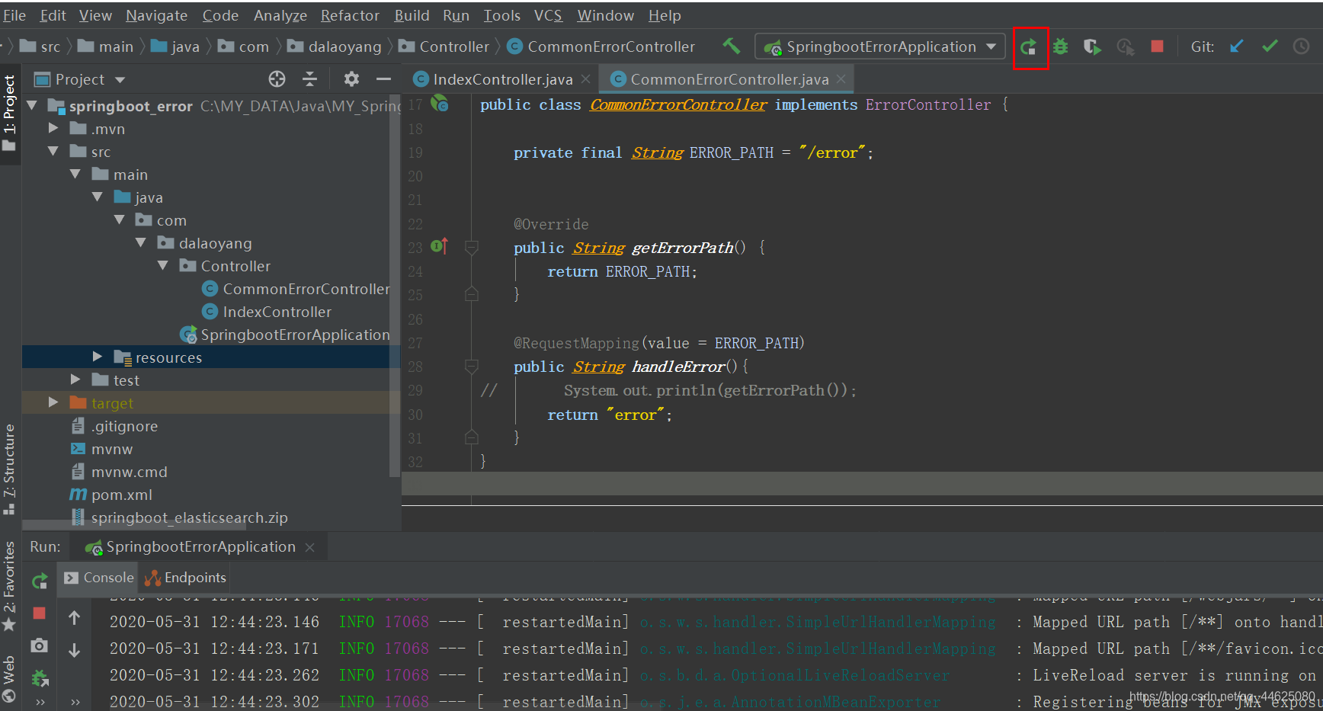Toggle the Favorites side tool window
Screen dimensions: 1323x711
coord(9,587)
